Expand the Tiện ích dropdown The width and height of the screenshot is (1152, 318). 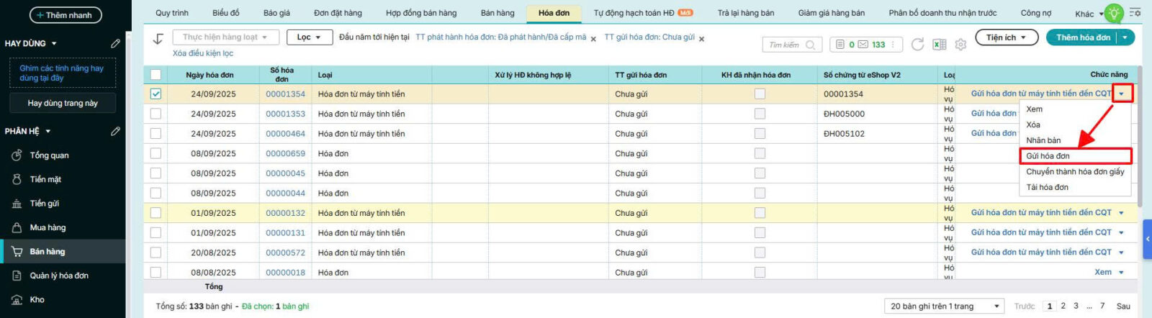(1006, 37)
